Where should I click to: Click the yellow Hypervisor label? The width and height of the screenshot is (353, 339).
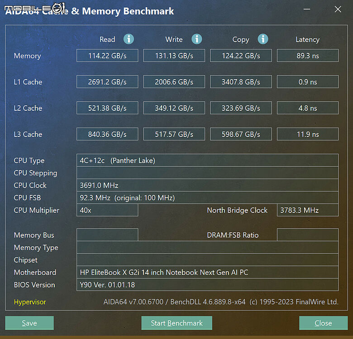pos(30,302)
